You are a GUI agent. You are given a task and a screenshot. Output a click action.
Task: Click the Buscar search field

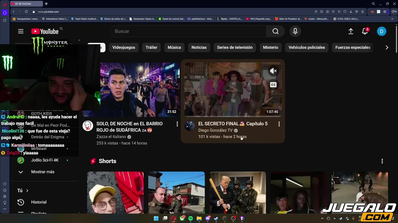pos(188,31)
